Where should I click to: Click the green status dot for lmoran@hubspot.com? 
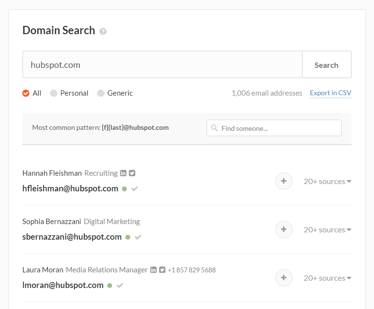coord(110,286)
